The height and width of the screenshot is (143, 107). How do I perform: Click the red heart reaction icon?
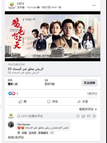point(14,93)
